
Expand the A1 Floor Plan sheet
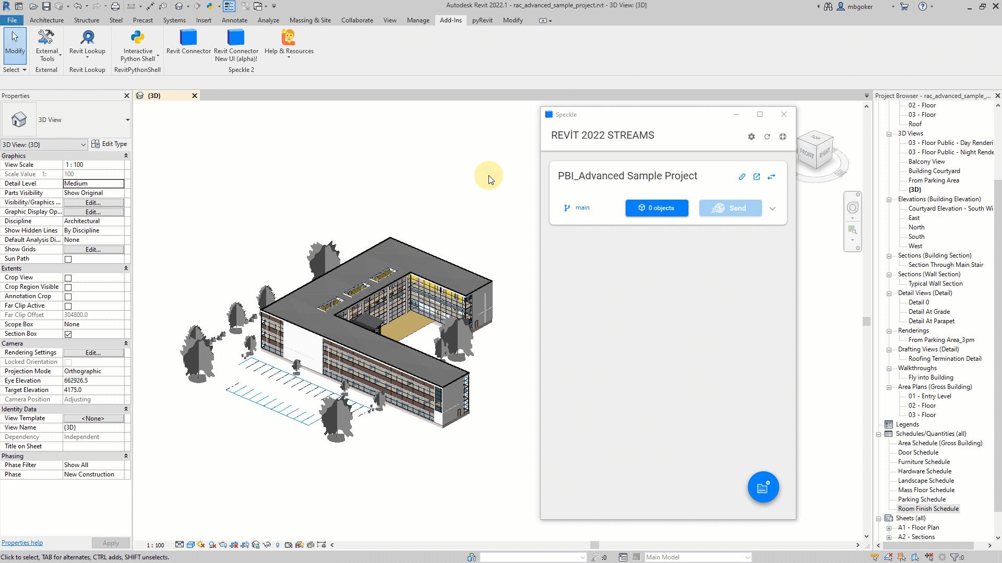tap(889, 528)
